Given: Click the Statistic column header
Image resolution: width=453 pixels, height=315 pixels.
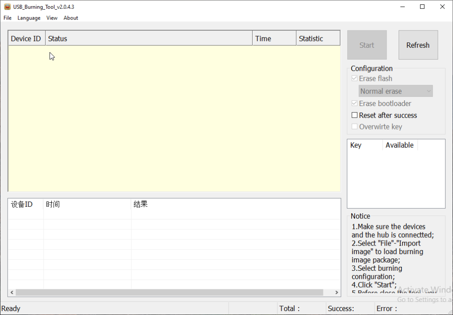Looking at the screenshot, I should point(318,38).
